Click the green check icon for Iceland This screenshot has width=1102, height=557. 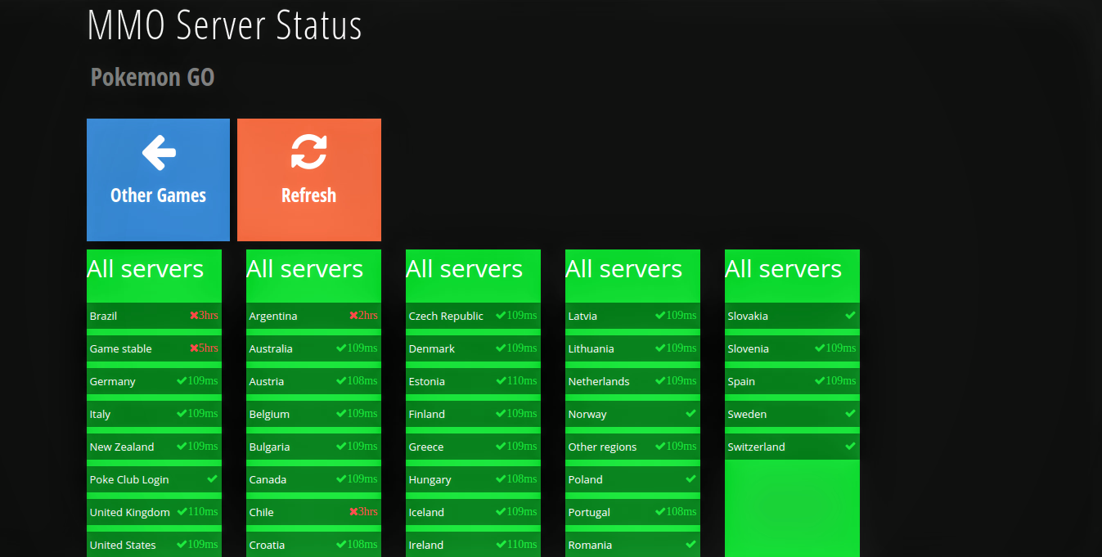tap(501, 512)
